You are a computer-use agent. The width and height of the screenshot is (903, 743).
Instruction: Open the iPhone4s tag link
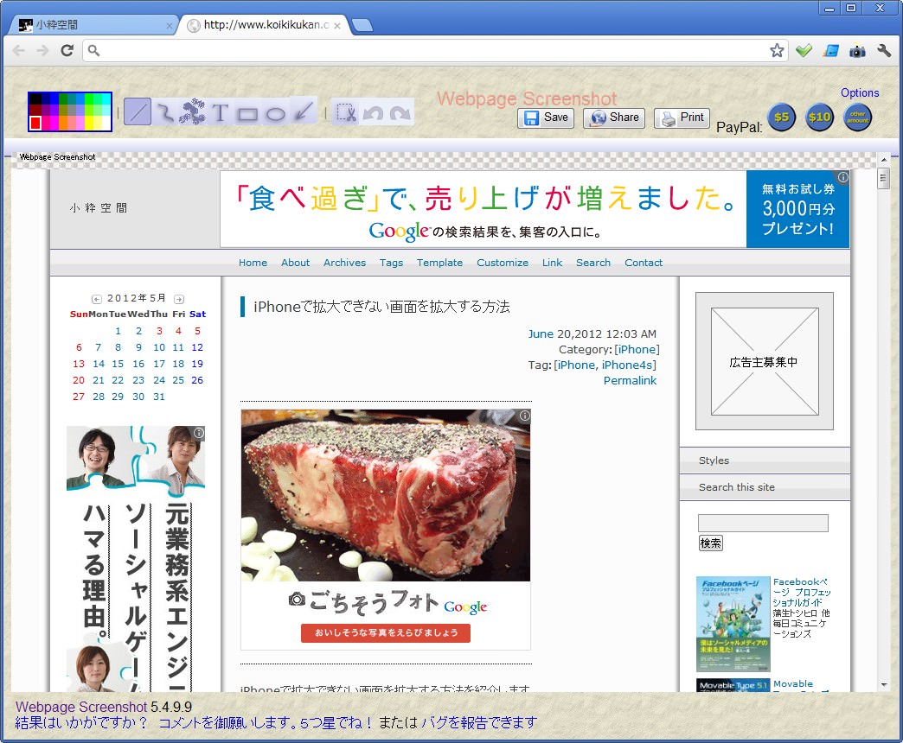pyautogui.click(x=627, y=365)
